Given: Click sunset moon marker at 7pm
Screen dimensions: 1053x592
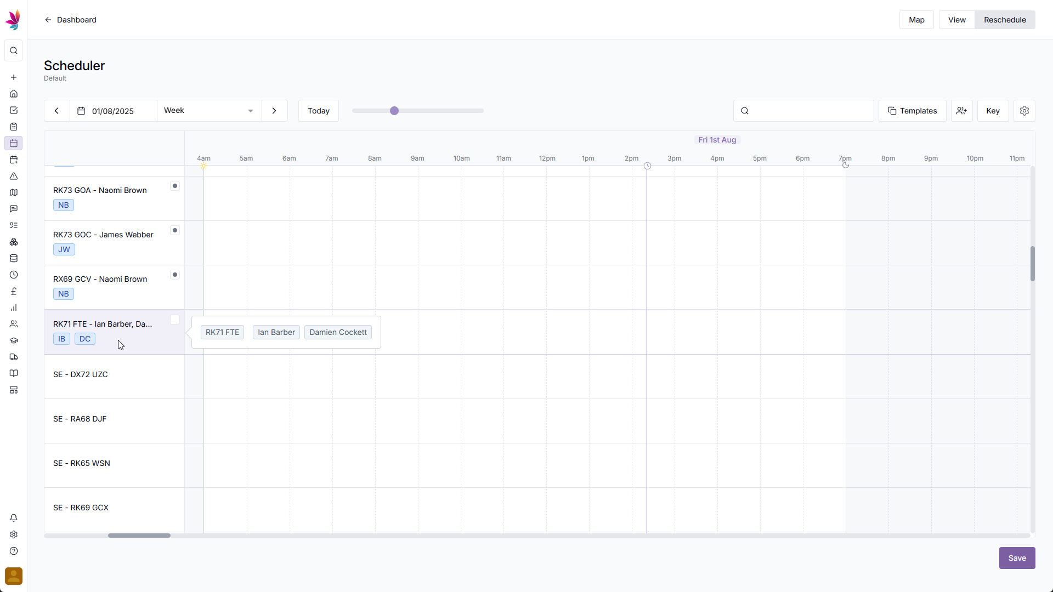Looking at the screenshot, I should (x=846, y=165).
